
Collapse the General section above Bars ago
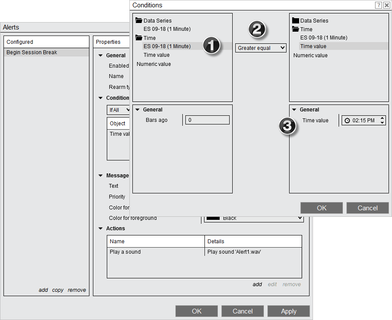(138, 109)
